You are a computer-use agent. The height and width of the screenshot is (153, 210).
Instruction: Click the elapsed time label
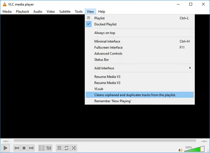click(6, 141)
